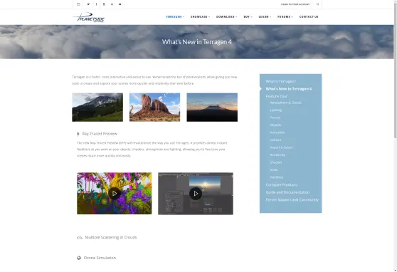Open the YouTube social icon

click(120, 4)
